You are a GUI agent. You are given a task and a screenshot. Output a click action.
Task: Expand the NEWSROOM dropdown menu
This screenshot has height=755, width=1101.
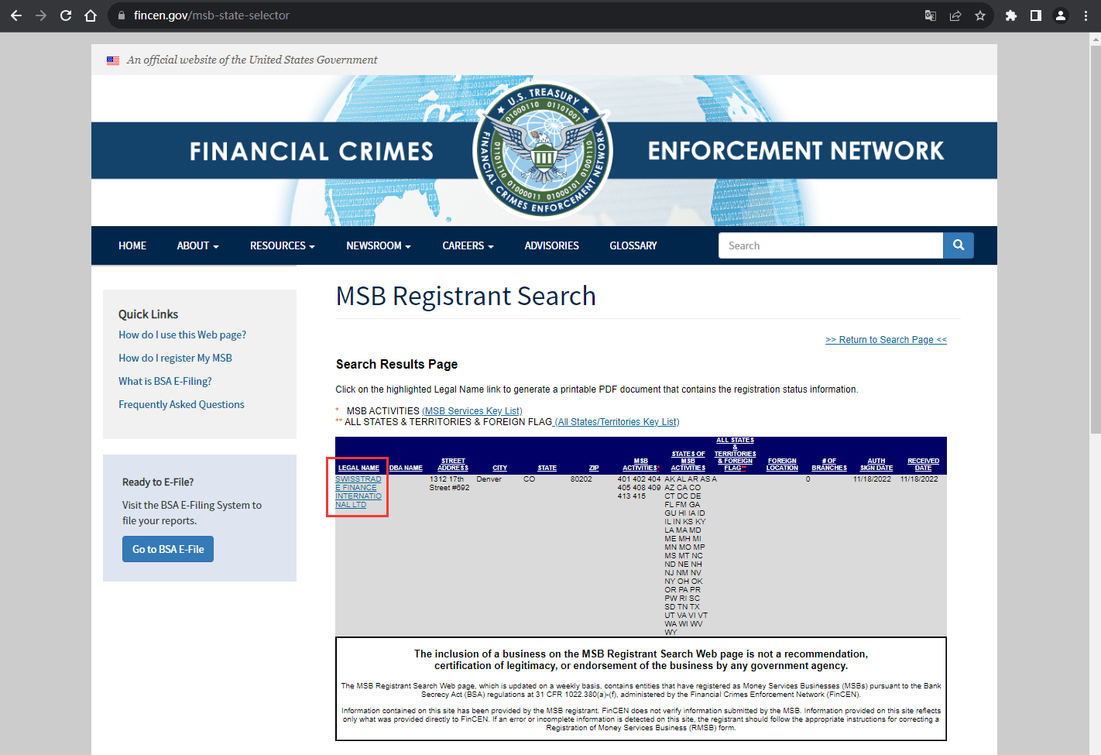[x=379, y=245]
